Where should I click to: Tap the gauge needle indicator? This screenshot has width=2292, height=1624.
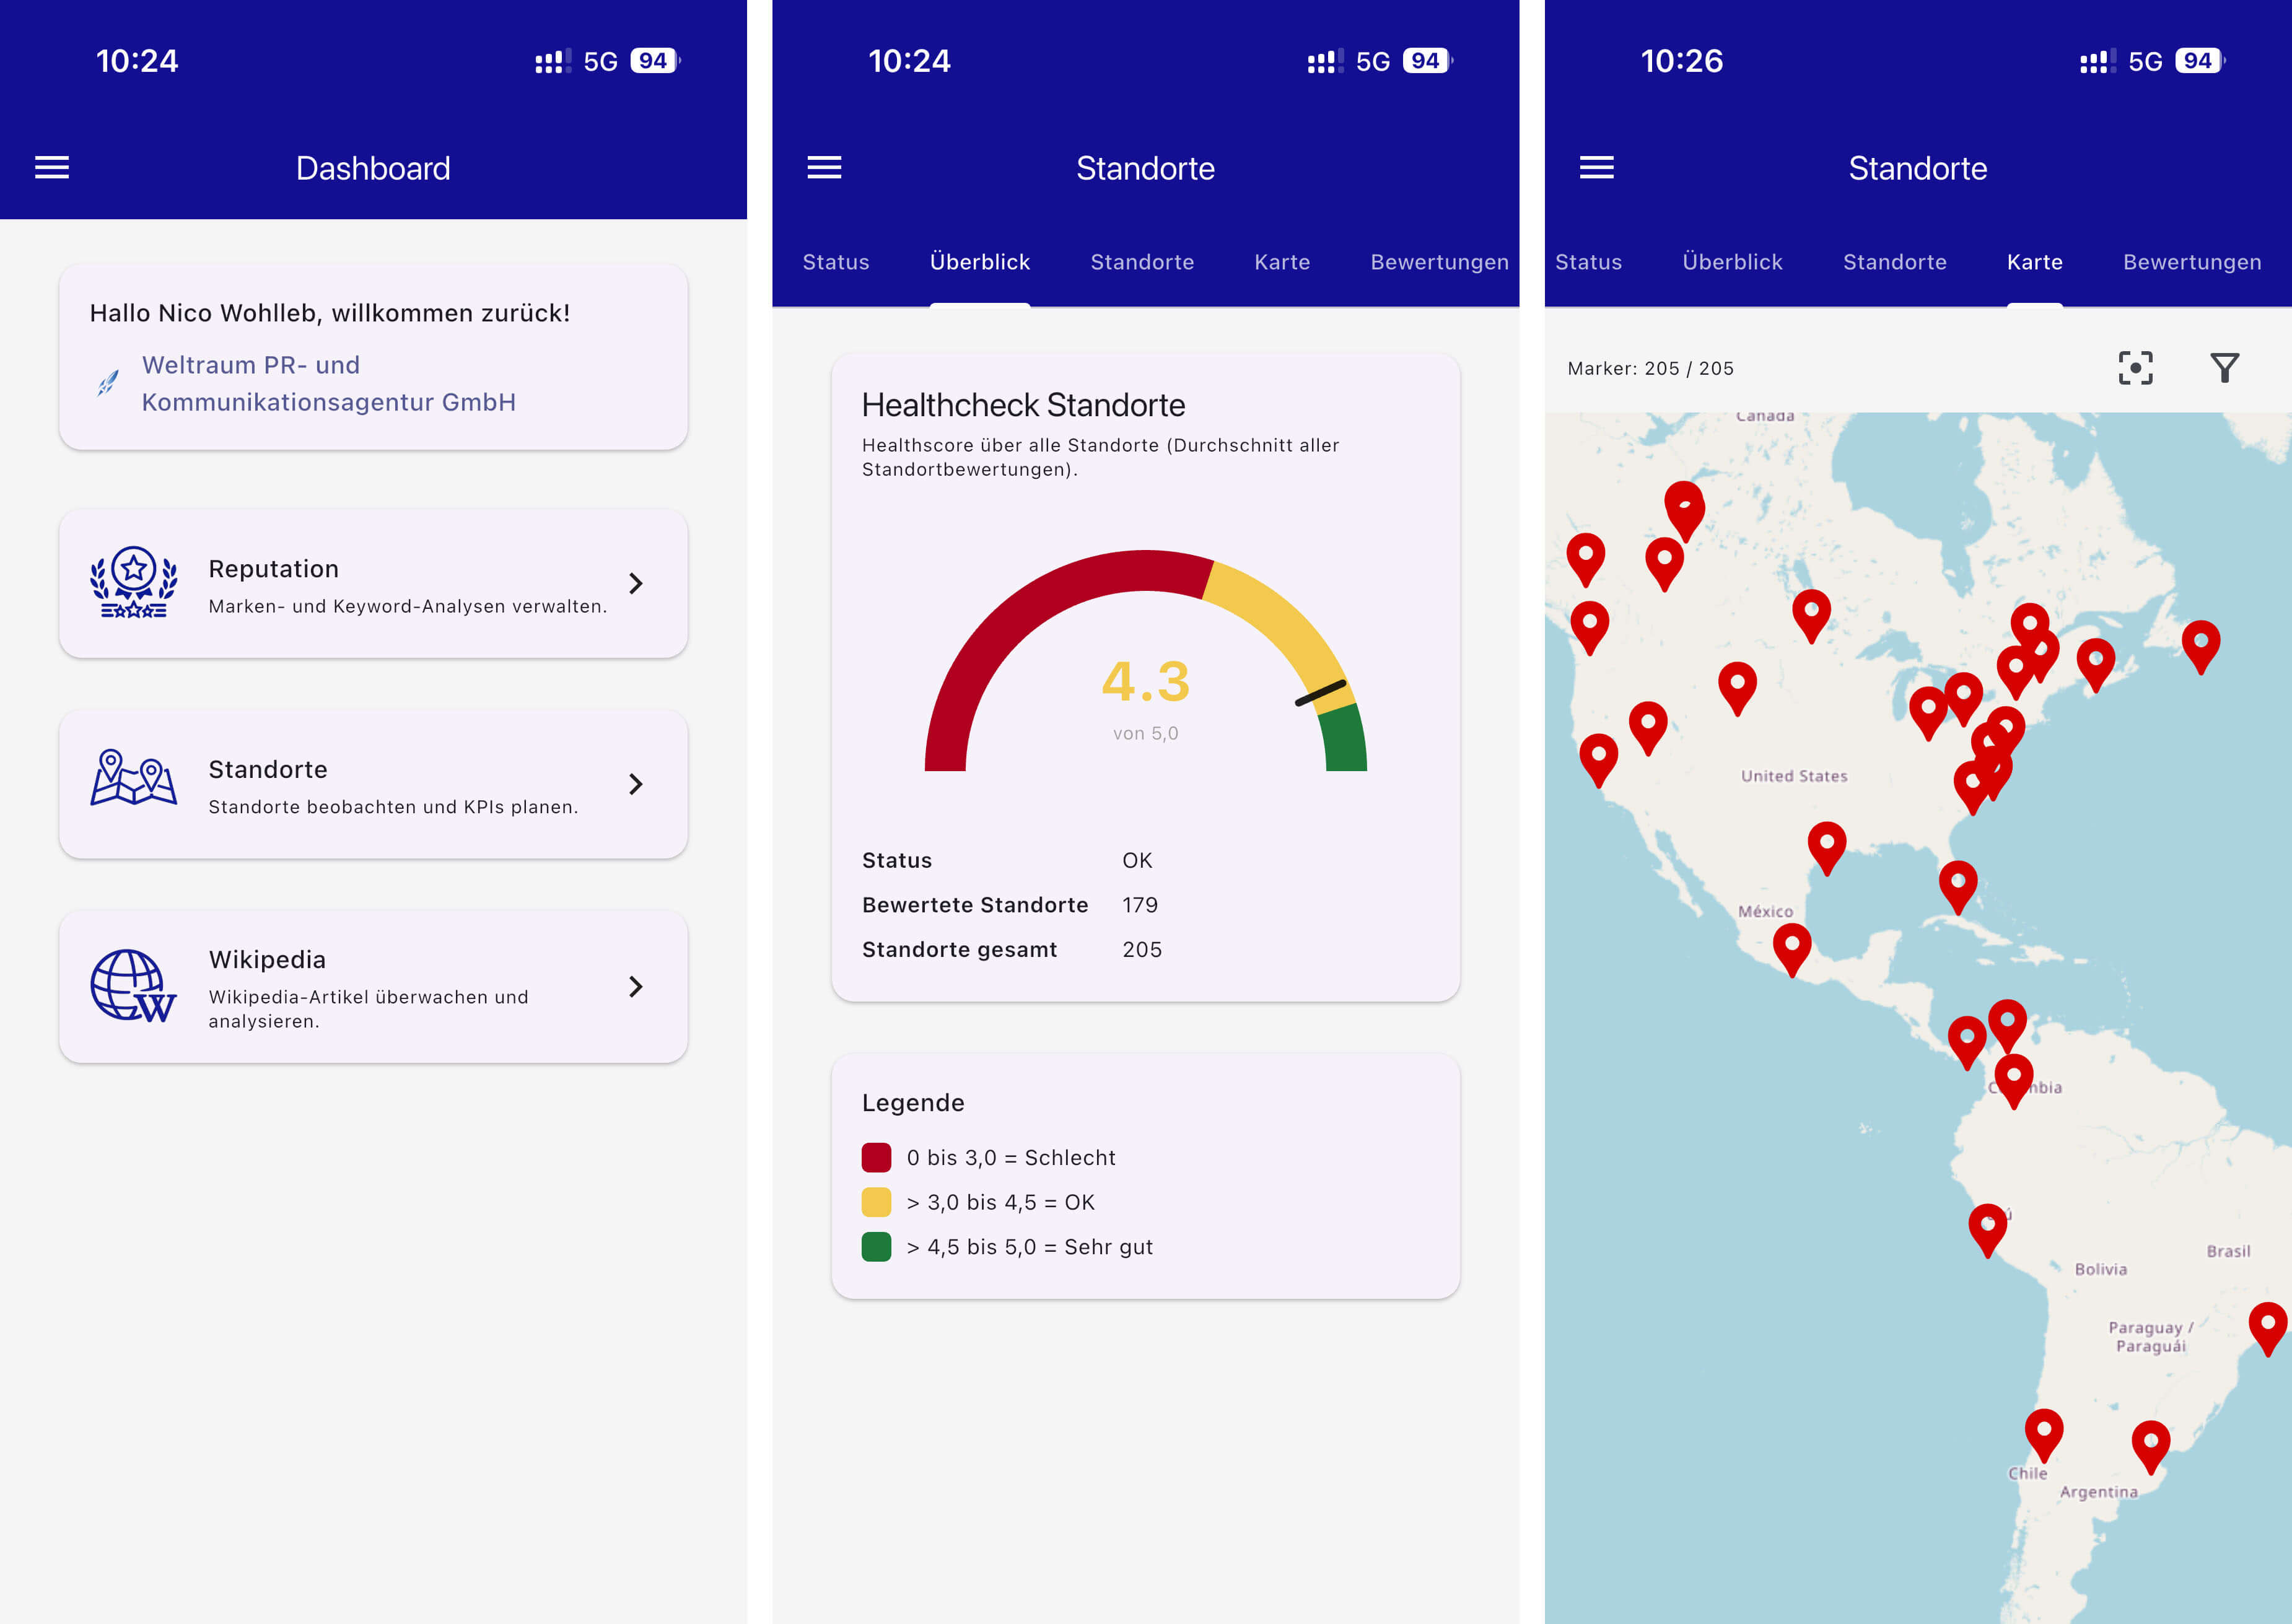(1320, 693)
